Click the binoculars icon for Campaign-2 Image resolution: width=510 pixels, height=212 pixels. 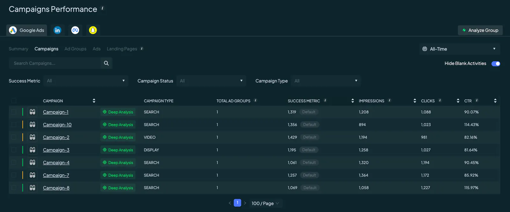point(33,137)
